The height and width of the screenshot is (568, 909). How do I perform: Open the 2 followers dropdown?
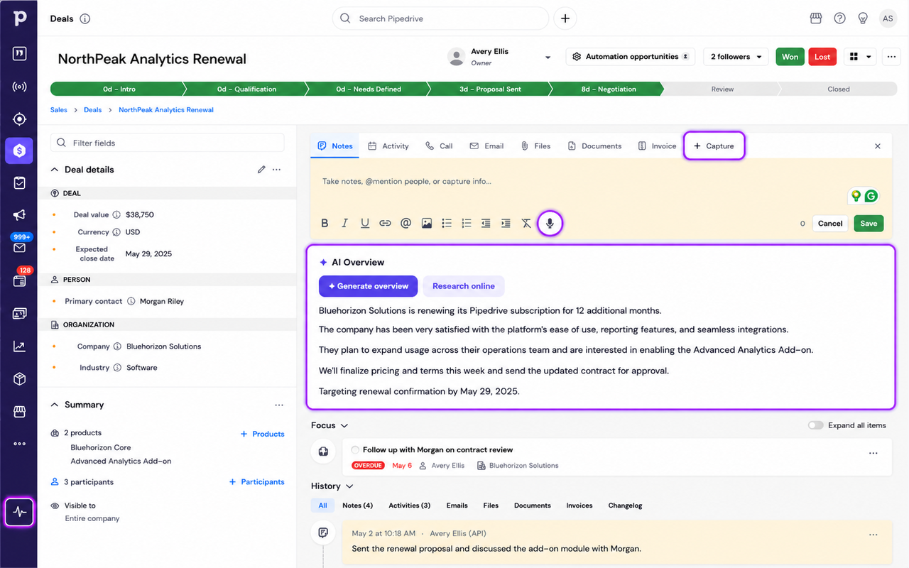pyautogui.click(x=736, y=57)
